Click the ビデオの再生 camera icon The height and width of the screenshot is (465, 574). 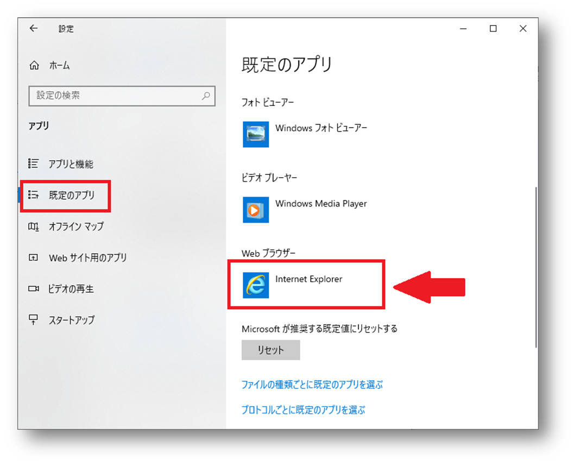coord(33,289)
